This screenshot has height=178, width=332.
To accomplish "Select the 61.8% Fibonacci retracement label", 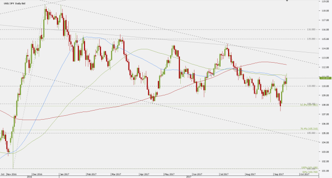I will (x=309, y=105).
